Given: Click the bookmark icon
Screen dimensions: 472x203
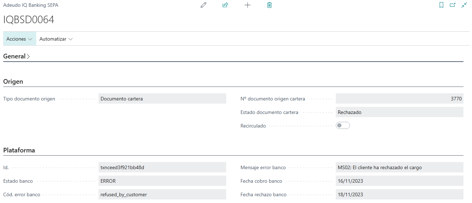Looking at the screenshot, I should pyautogui.click(x=441, y=5).
